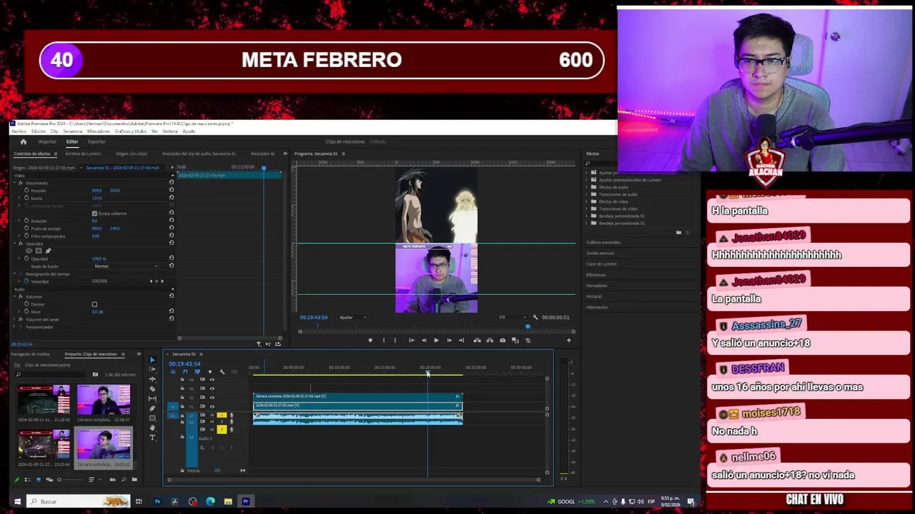This screenshot has width=915, height=514.
Task: Click Step Forward one frame button
Action: (x=449, y=341)
